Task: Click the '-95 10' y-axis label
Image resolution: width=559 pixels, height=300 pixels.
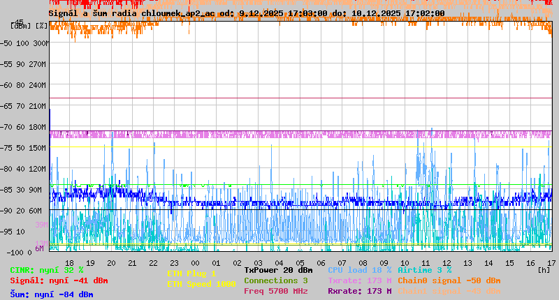Action: (13, 232)
